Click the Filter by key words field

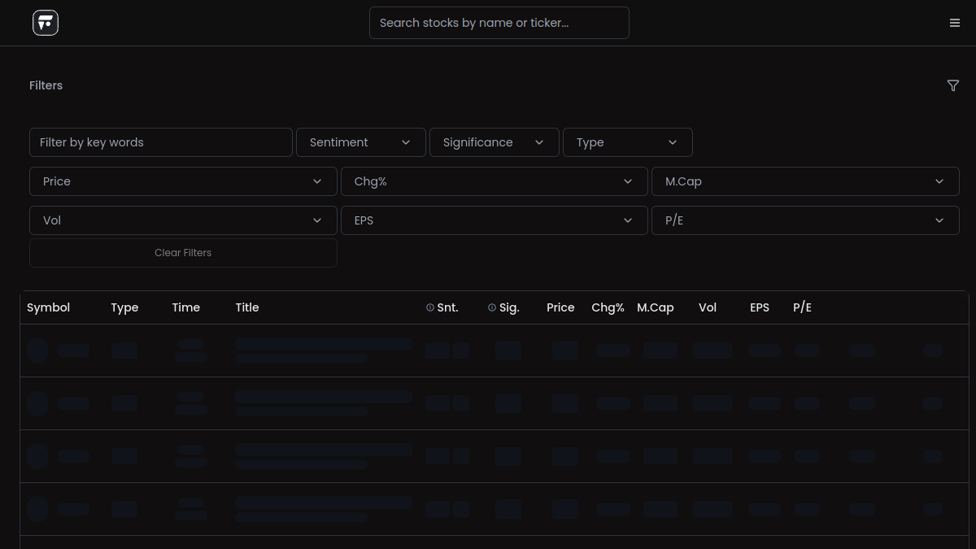(161, 142)
